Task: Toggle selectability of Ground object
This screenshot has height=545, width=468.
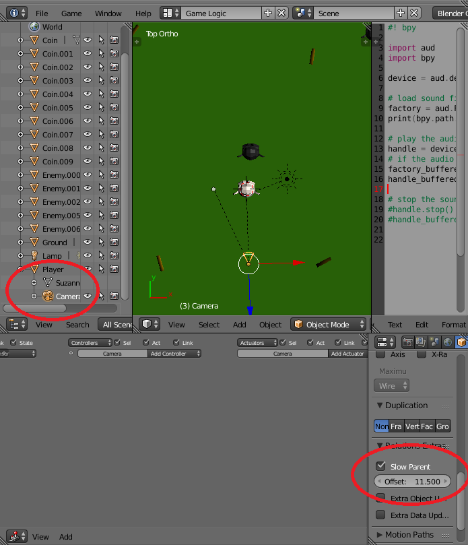Action: [101, 242]
